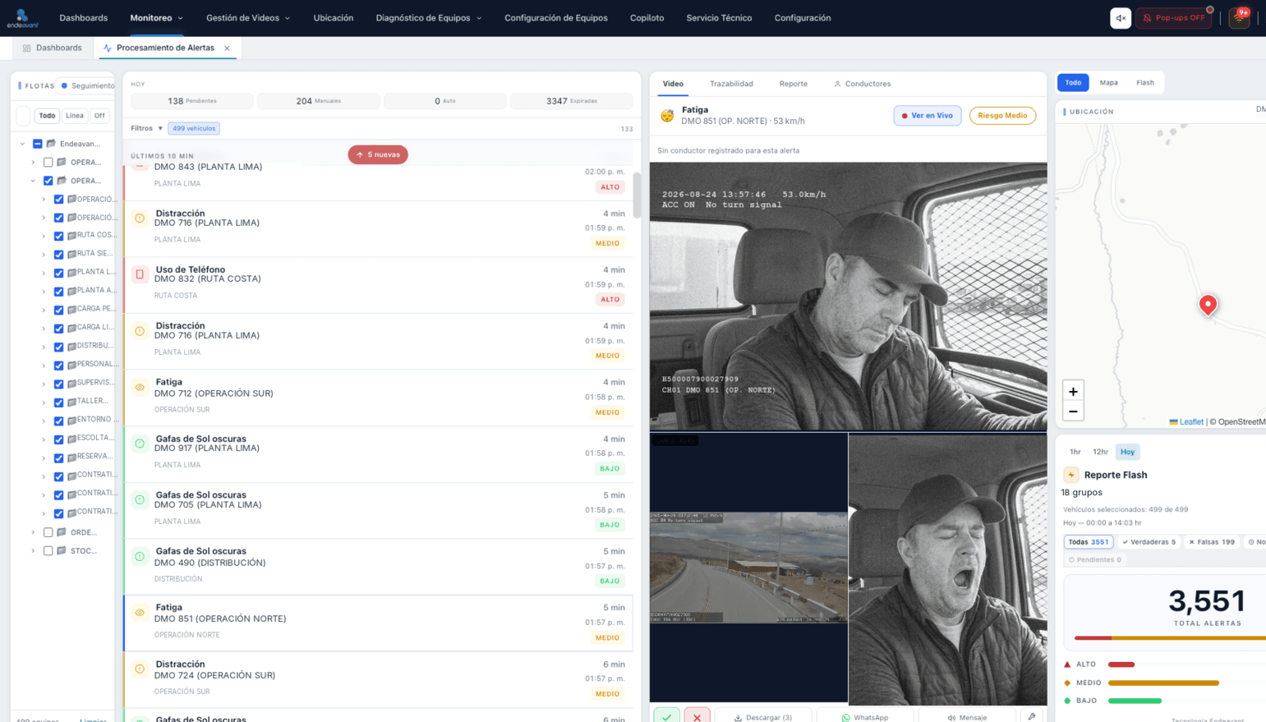Confirm the alert with the green checkmark
This screenshot has width=1266, height=722.
coord(667,715)
